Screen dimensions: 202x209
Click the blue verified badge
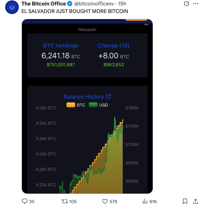[x=70, y=4]
